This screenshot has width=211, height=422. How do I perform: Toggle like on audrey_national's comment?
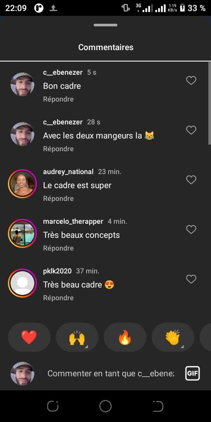(x=191, y=179)
